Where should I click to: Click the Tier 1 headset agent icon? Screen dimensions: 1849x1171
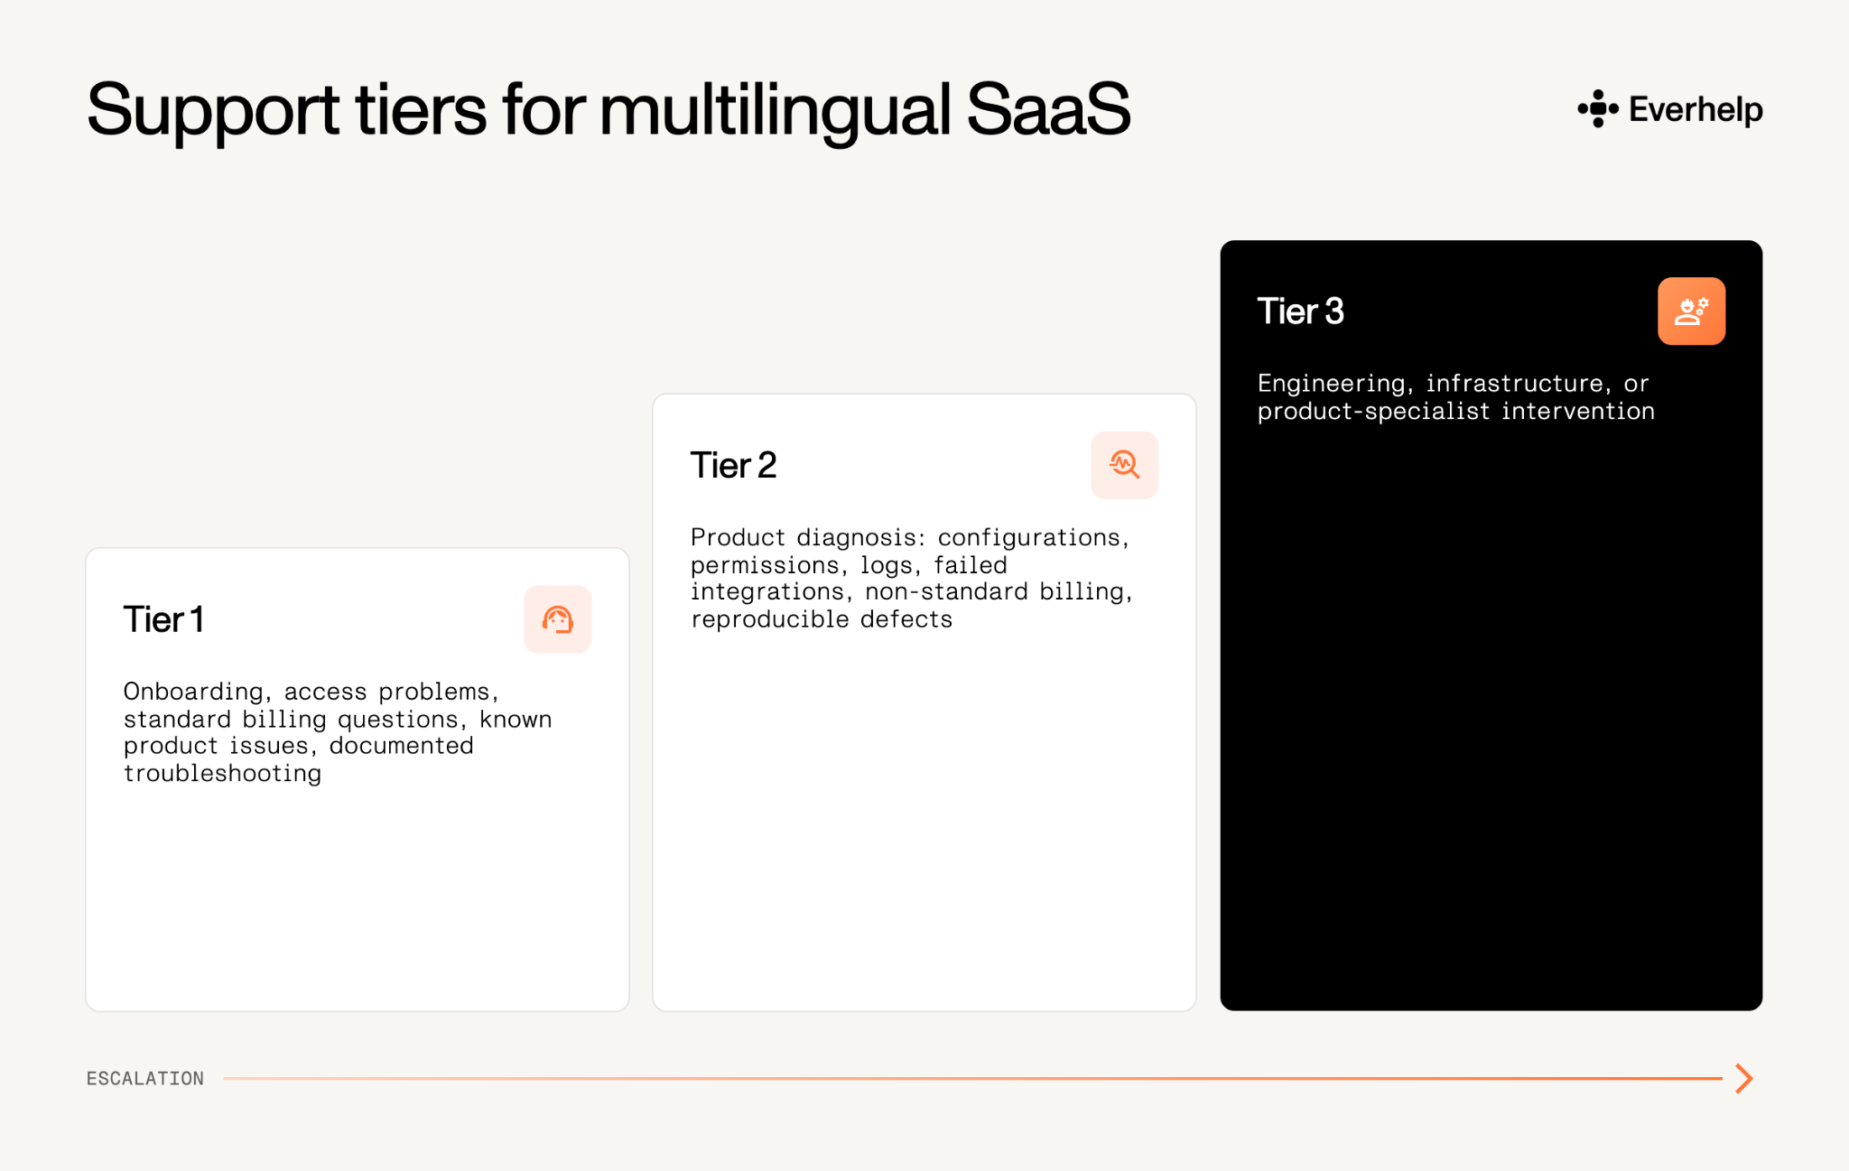coord(557,619)
